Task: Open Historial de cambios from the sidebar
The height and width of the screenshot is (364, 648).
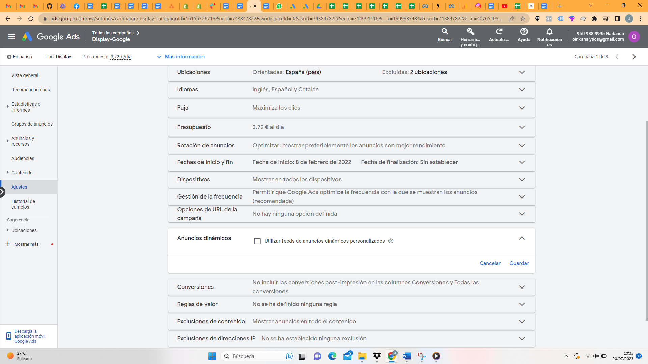Action: click(x=23, y=204)
